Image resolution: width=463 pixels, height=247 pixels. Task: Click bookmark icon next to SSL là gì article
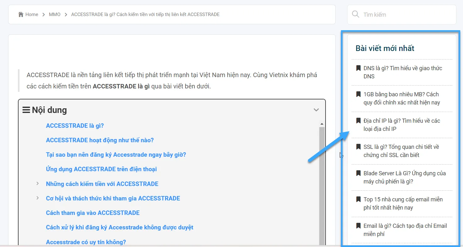(x=358, y=147)
